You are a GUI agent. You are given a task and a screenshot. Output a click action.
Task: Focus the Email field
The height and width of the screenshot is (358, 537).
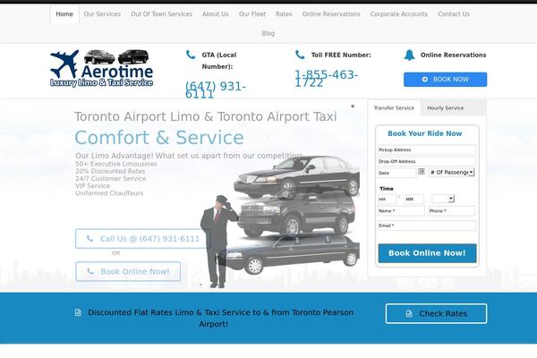coord(427,226)
